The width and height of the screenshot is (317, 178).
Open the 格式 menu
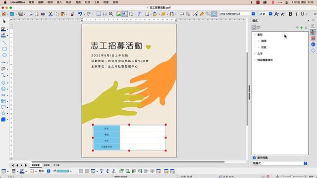click(69, 2)
